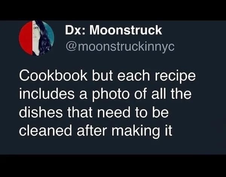Click the word photo in the tweet

[x=111, y=95]
